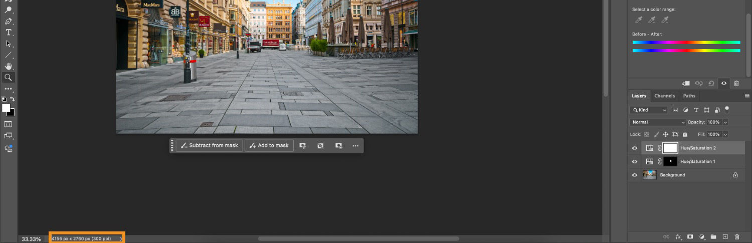Click the select subject mask icon in contextual bar

pyautogui.click(x=303, y=146)
